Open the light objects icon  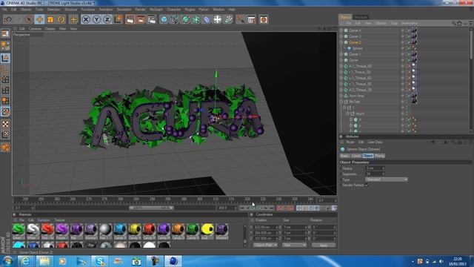[228, 20]
